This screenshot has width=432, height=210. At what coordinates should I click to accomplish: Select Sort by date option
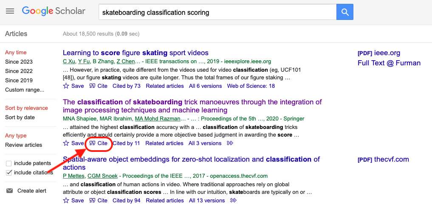[20, 118]
